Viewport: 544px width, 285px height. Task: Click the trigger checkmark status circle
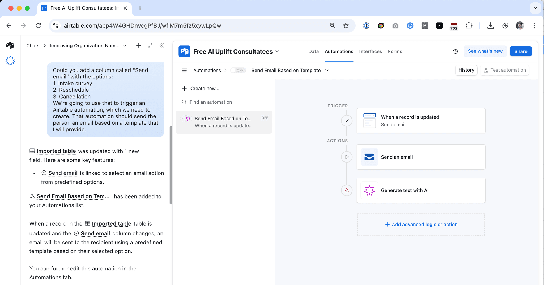(x=347, y=121)
